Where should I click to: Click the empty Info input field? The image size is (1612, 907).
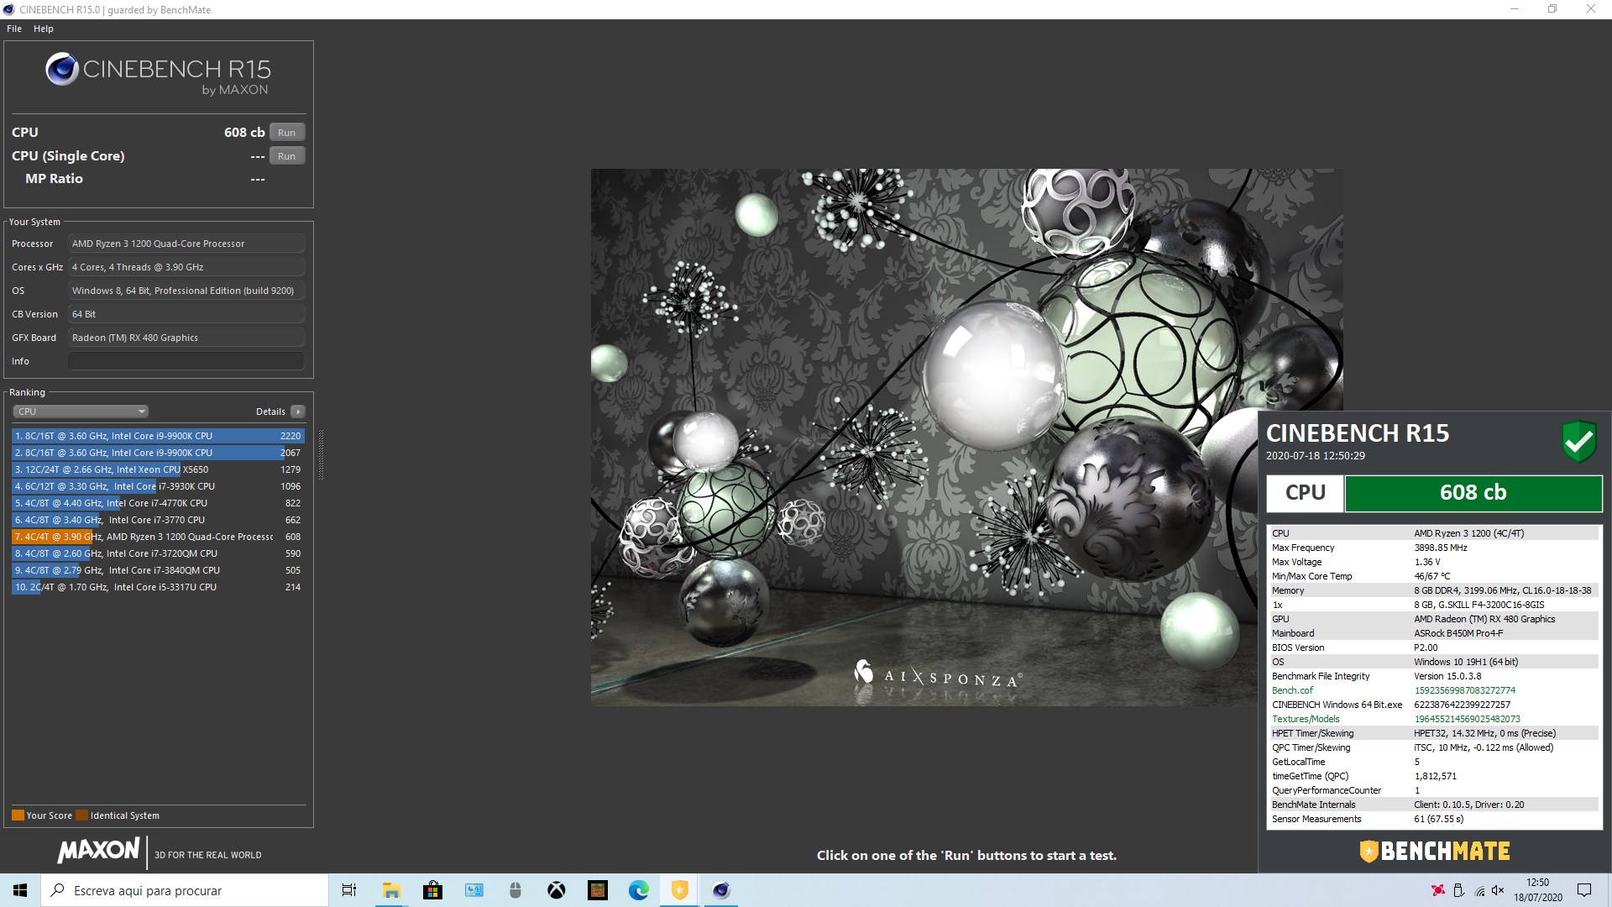coord(186,361)
